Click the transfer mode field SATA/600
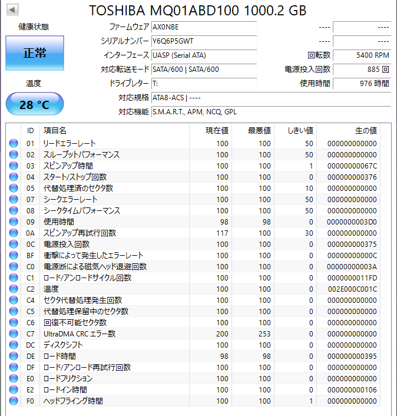Viewport: 397px width, 416px height. pos(204,70)
